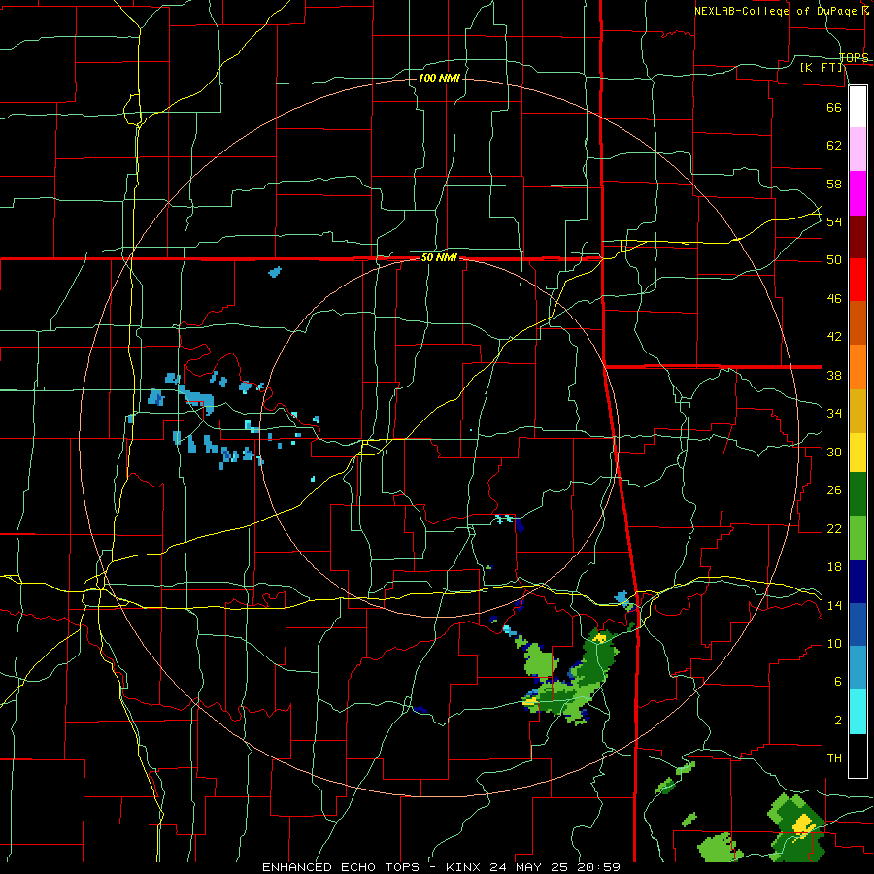Click the "[K FT]" units label
Screen dimensions: 874x874
tap(821, 67)
